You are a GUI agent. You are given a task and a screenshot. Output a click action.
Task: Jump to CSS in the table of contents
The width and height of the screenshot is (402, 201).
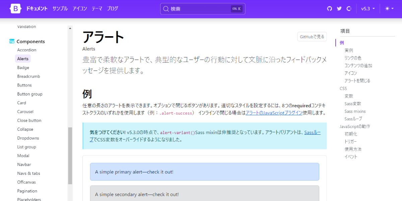[x=343, y=88]
